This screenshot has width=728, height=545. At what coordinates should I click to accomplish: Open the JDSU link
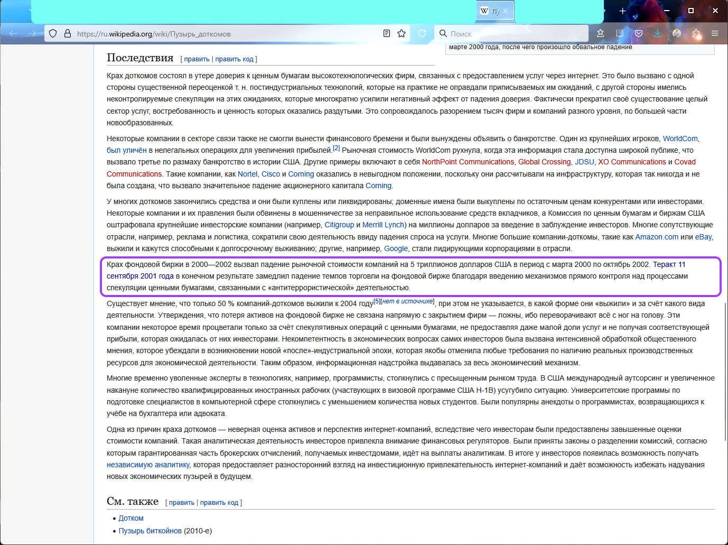[584, 162]
